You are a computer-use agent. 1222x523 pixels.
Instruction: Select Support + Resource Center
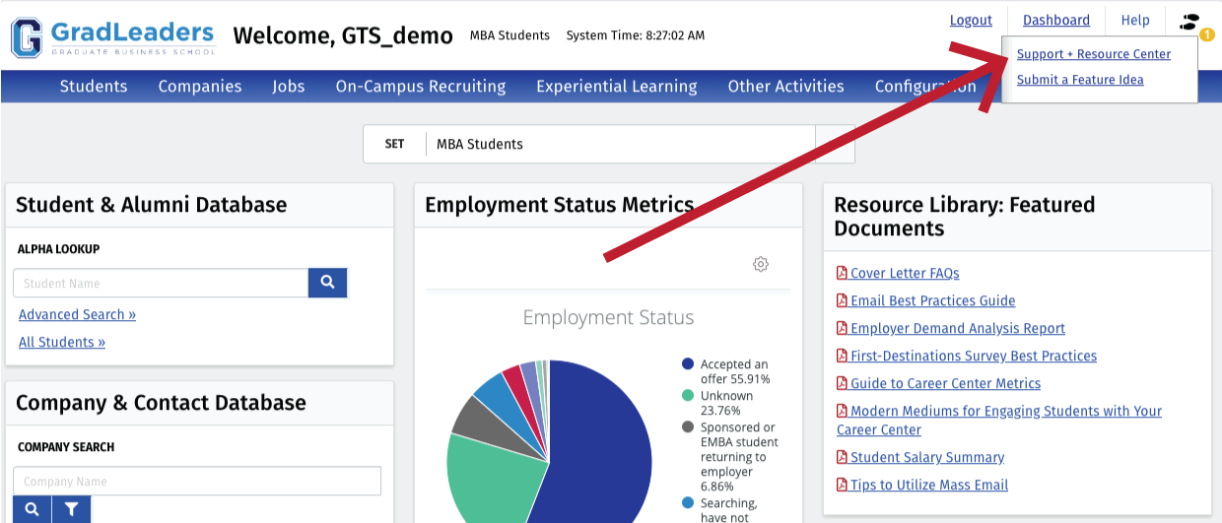(1094, 54)
